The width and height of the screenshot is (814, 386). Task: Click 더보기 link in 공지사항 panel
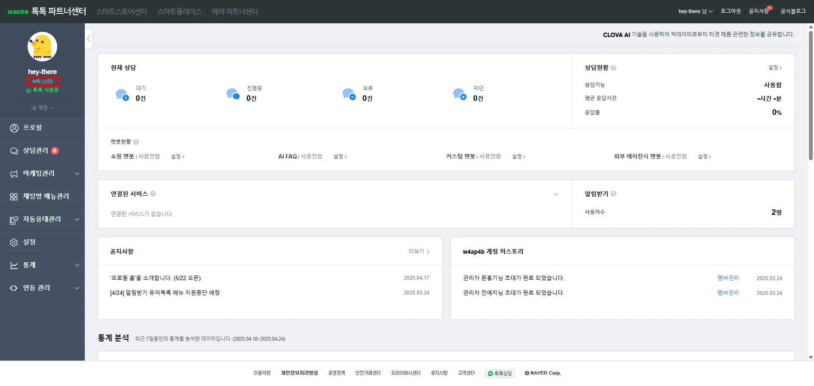click(419, 252)
